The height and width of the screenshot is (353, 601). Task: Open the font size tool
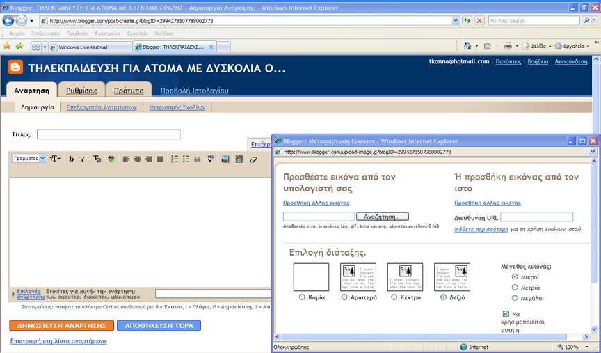click(x=55, y=159)
